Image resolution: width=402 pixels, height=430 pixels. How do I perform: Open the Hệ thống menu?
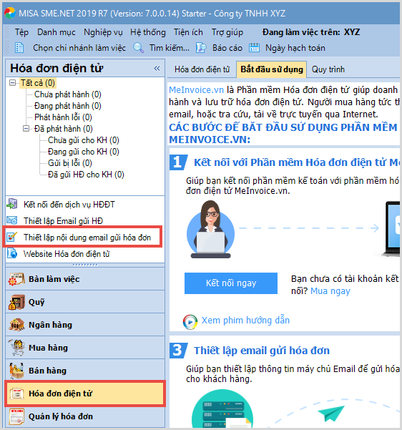pyautogui.click(x=148, y=32)
